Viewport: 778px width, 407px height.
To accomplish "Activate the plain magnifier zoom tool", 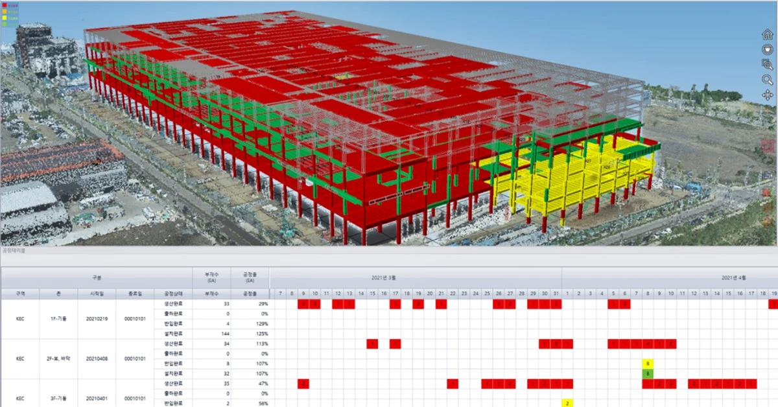I will (x=767, y=80).
